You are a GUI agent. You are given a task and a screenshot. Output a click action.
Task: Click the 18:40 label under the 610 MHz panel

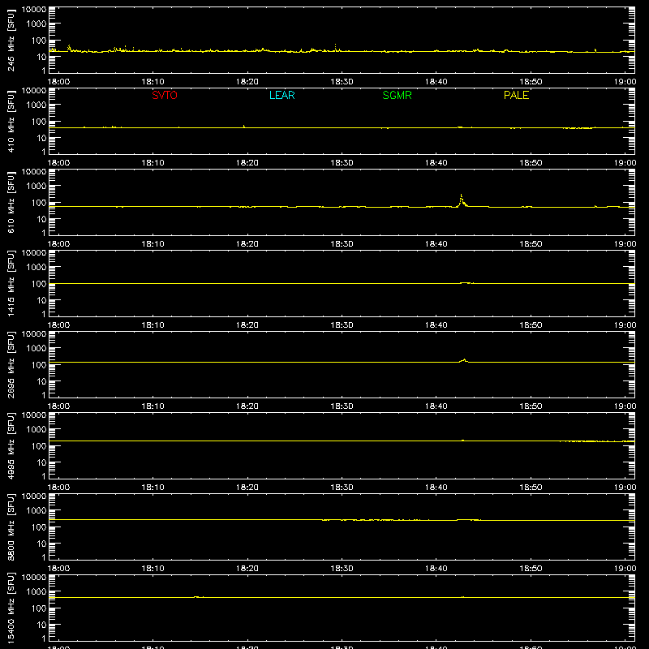pyautogui.click(x=436, y=244)
